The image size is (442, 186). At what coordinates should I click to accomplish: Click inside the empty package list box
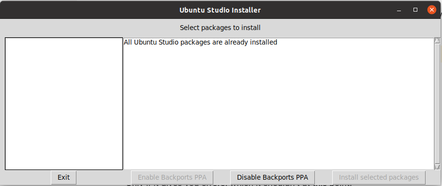pos(64,104)
